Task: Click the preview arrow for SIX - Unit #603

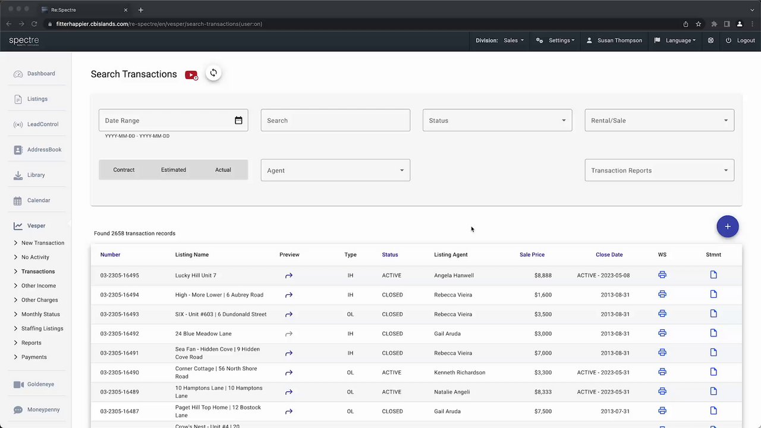Action: click(289, 314)
